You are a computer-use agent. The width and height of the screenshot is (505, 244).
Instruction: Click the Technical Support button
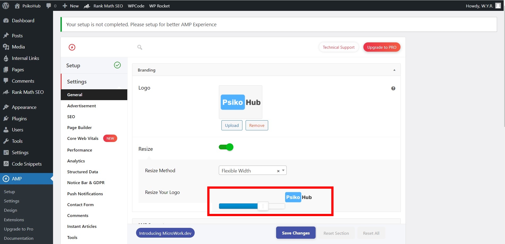[338, 47]
